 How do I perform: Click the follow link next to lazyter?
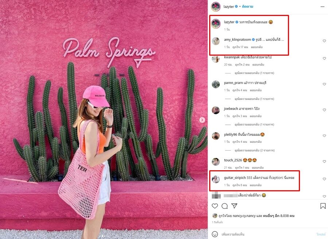point(247,7)
